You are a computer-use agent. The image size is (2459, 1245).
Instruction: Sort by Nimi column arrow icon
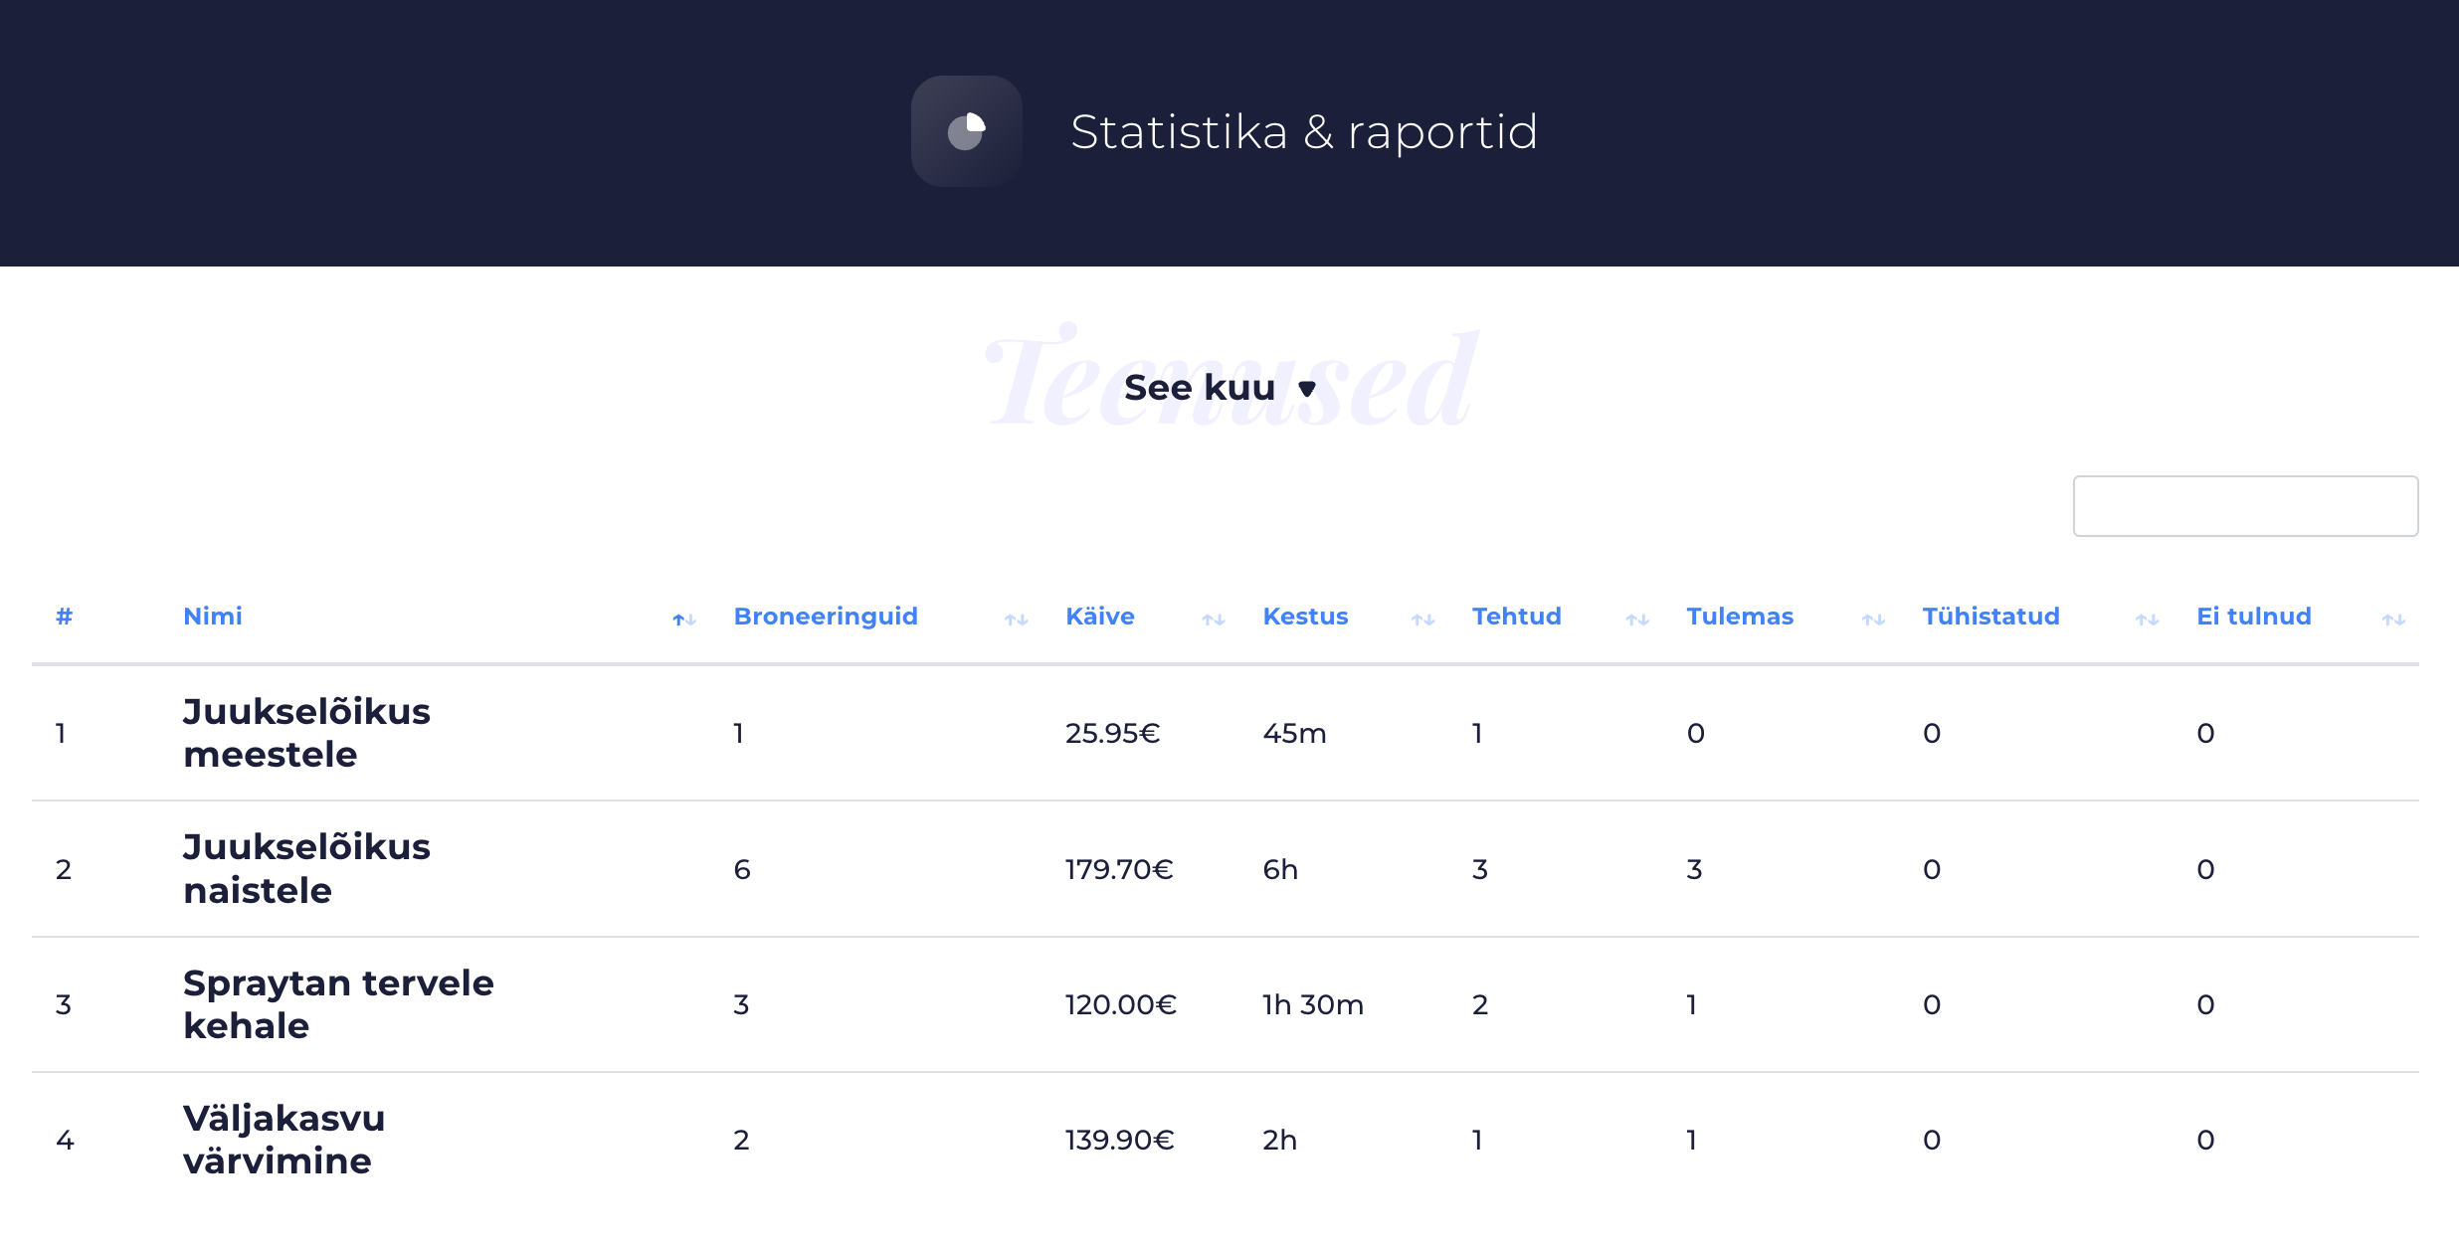[683, 620]
